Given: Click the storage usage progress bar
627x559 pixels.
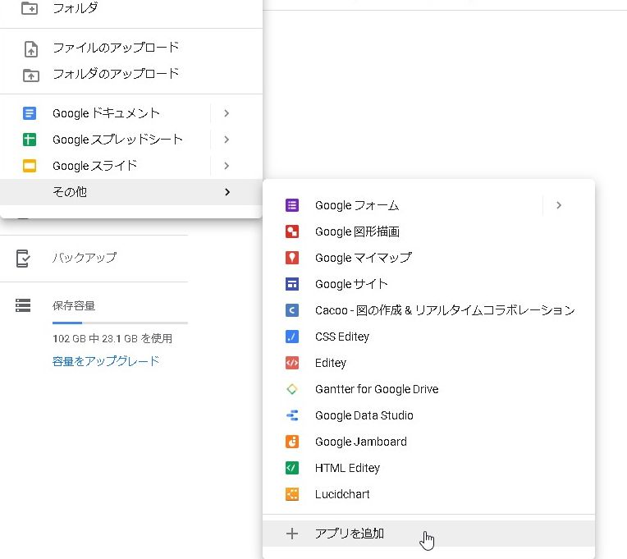Looking at the screenshot, I should tap(120, 323).
